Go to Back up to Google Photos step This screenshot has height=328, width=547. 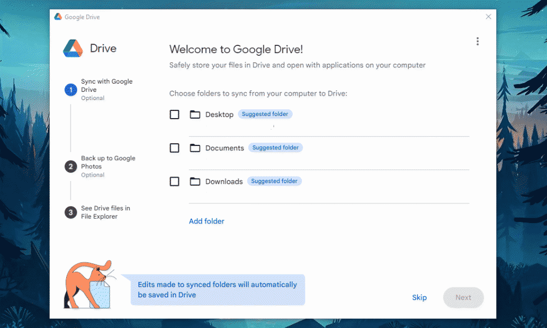pos(108,162)
